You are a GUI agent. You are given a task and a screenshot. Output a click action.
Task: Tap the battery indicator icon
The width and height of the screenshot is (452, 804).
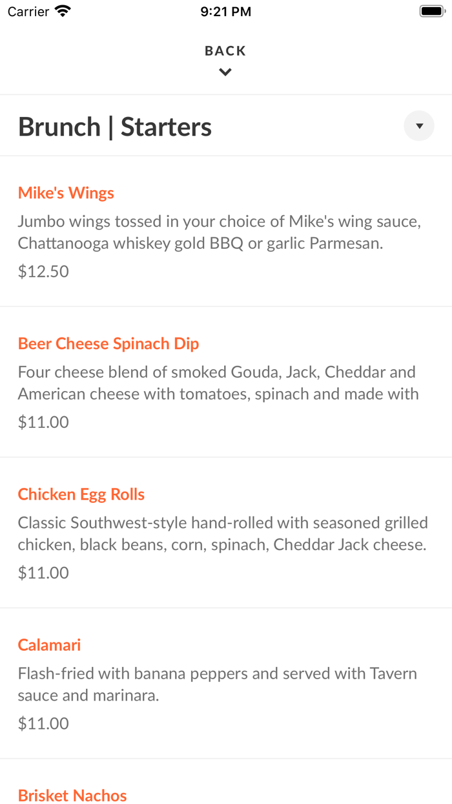pos(431,10)
